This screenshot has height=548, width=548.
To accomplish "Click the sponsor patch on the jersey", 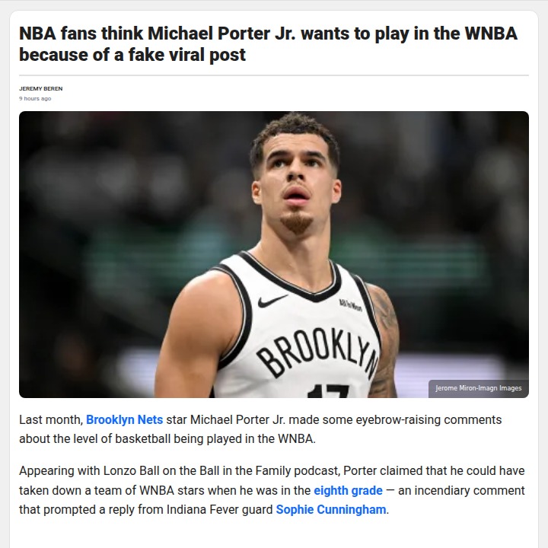I will click(x=351, y=306).
